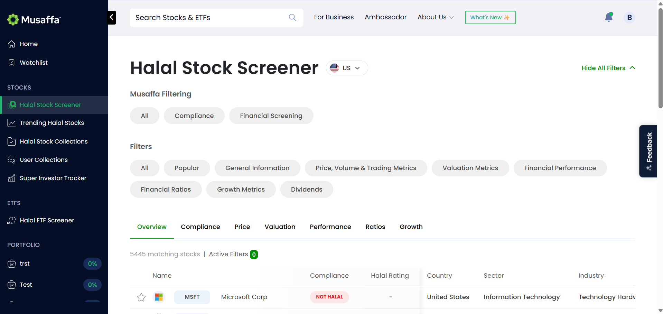
Task: Click the Name column header
Action: pos(162,276)
